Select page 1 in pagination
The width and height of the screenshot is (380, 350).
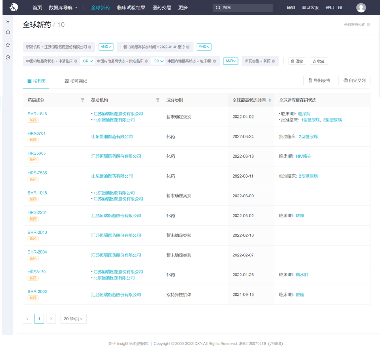click(39, 319)
